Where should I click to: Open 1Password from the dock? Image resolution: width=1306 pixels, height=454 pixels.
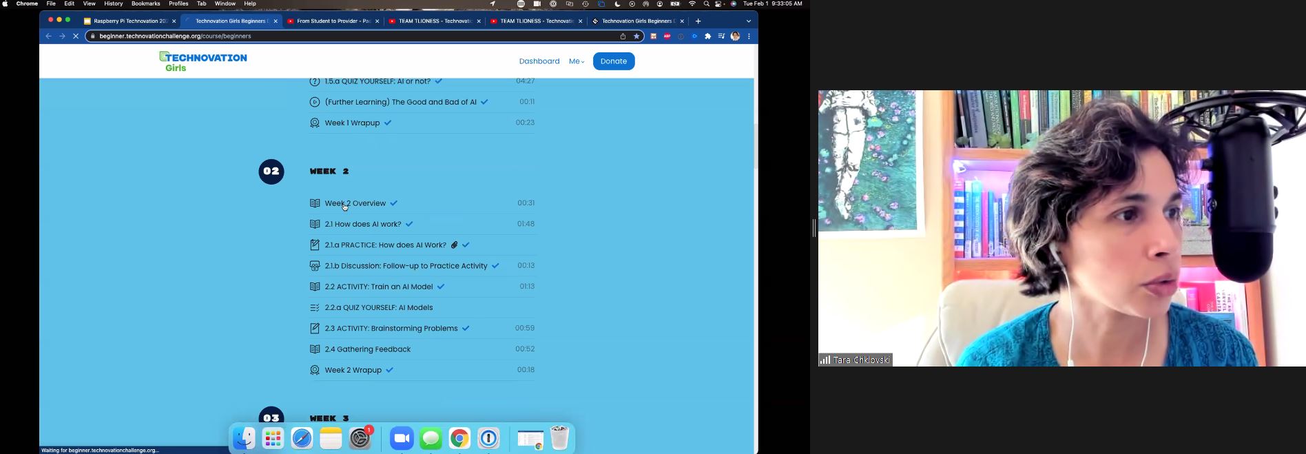pyautogui.click(x=489, y=438)
